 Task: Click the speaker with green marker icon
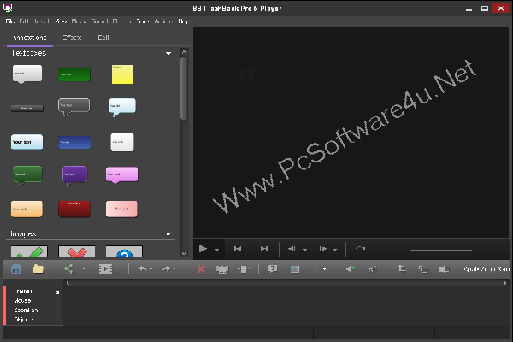tap(351, 269)
